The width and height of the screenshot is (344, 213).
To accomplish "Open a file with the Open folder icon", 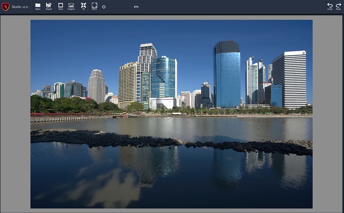I will tap(38, 6).
